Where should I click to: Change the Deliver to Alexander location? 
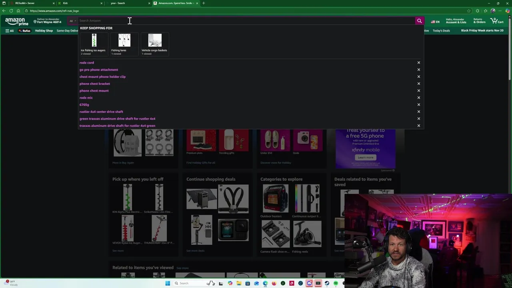coord(47,21)
